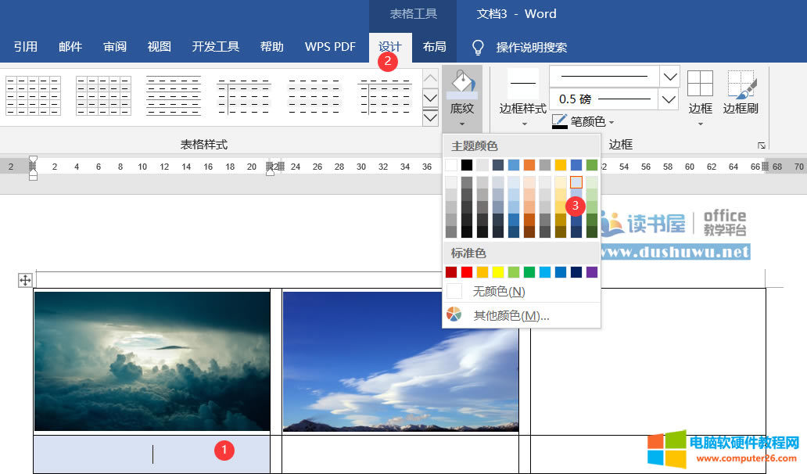
Task: Click the table move handle cross icon
Action: coord(27,279)
